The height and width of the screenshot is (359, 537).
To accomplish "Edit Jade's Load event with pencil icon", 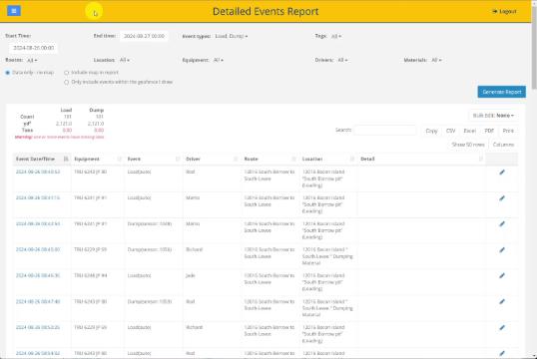I will click(x=502, y=275).
